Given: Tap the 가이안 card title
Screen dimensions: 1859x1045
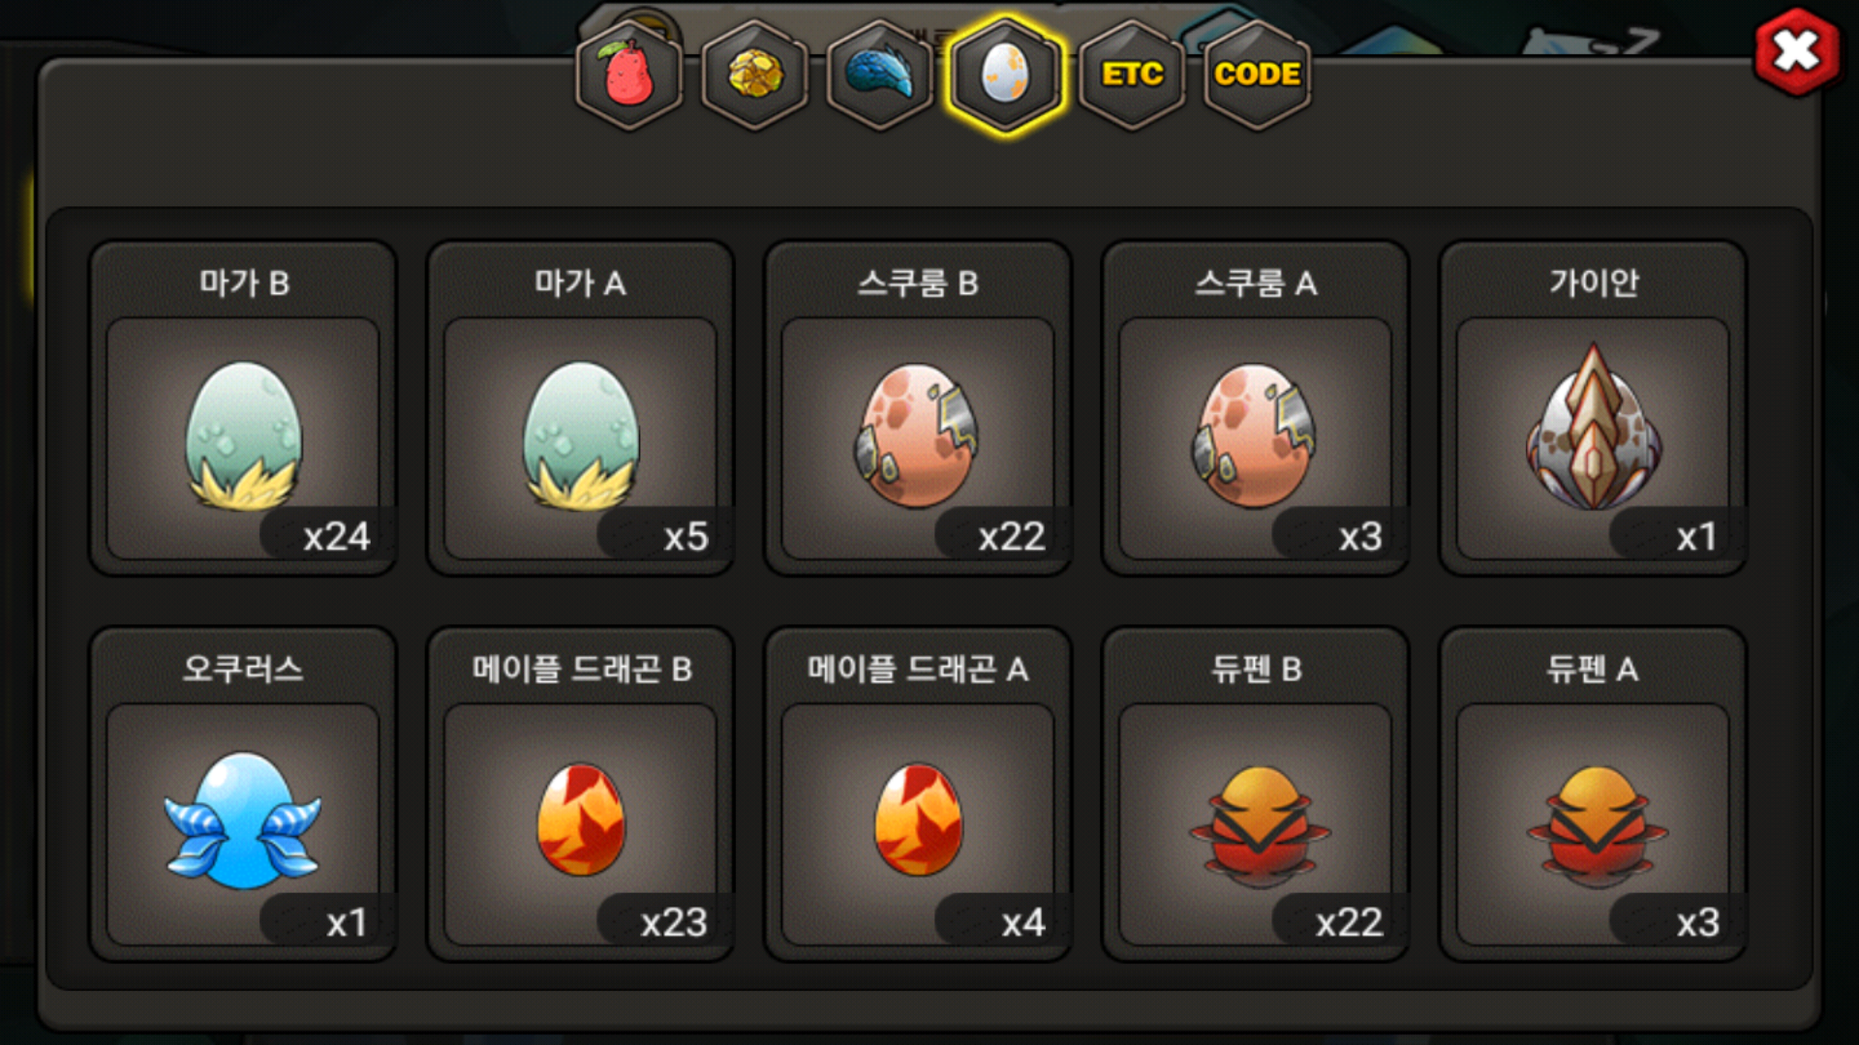Looking at the screenshot, I should point(1594,283).
